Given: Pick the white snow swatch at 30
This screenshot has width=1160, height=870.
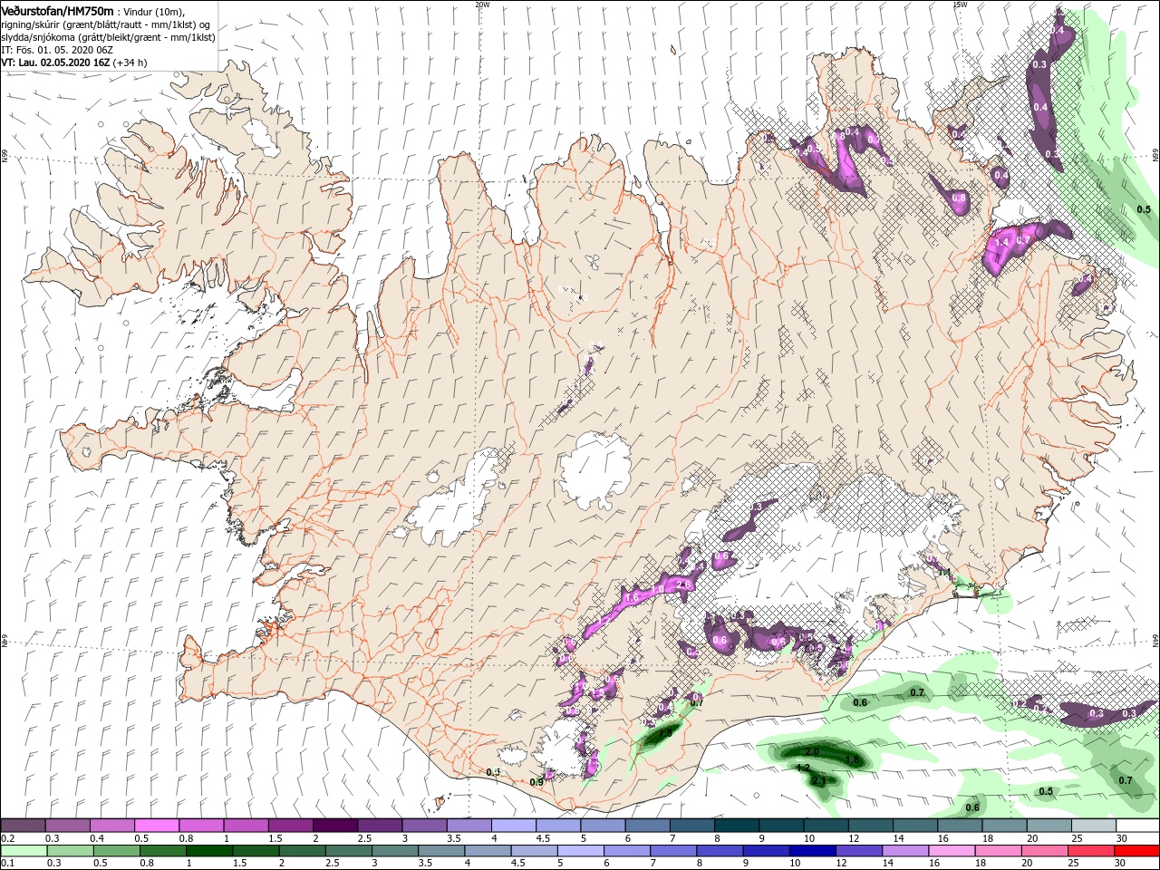Looking at the screenshot, I should pyautogui.click(x=1136, y=825).
